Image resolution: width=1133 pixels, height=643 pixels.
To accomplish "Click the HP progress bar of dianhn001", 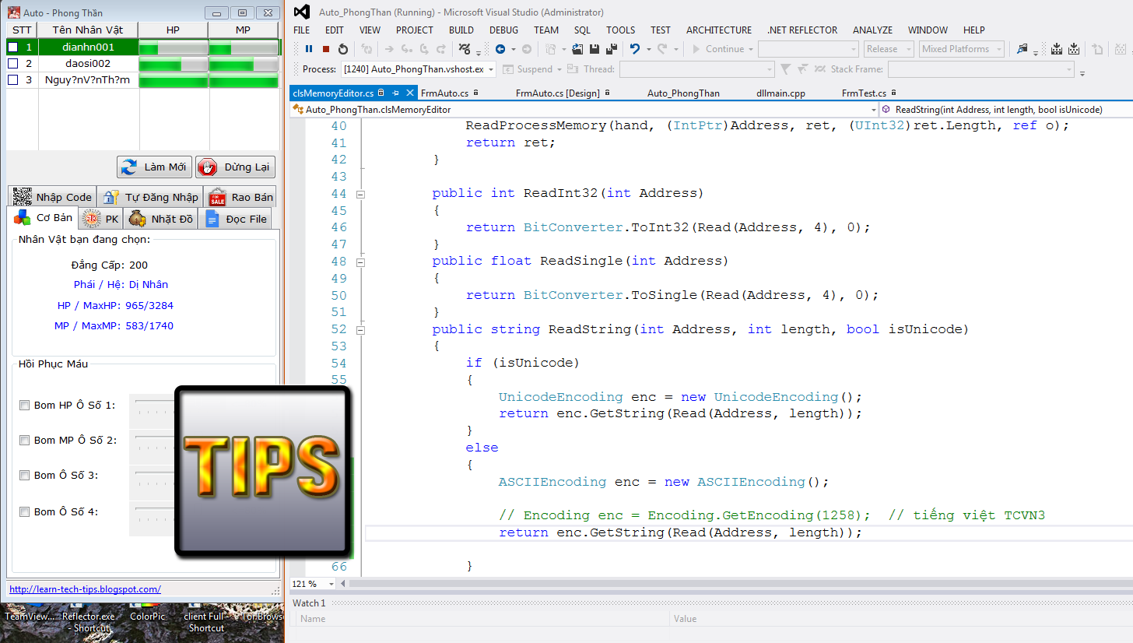I will click(x=172, y=47).
